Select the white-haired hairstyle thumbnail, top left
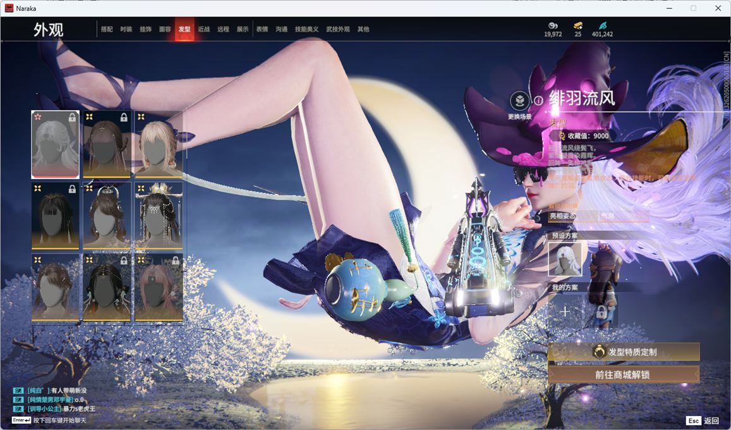 [x=56, y=145]
